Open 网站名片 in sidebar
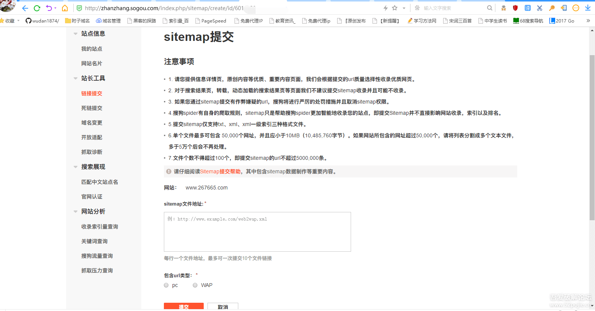The height and width of the screenshot is (311, 595). (x=92, y=63)
